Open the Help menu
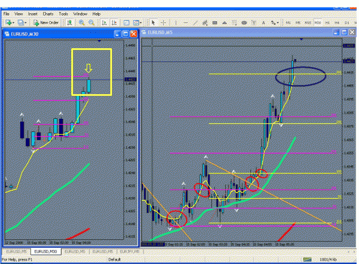This screenshot has width=359, height=264. pyautogui.click(x=96, y=14)
